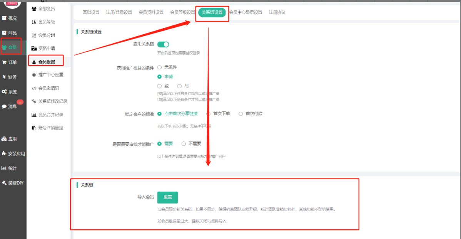
Task: Click the 概况 overview icon in sidebar
Action: [4, 18]
